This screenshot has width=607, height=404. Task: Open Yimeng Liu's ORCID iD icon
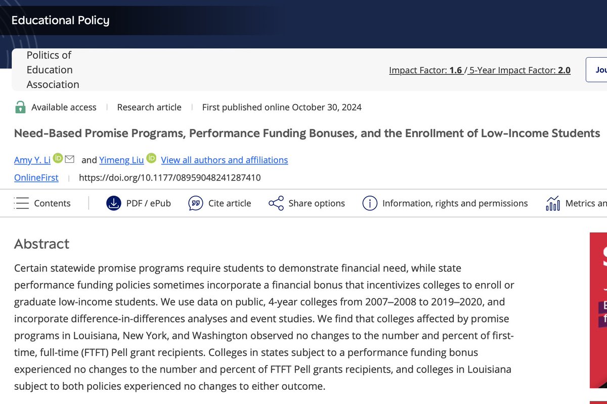point(152,159)
